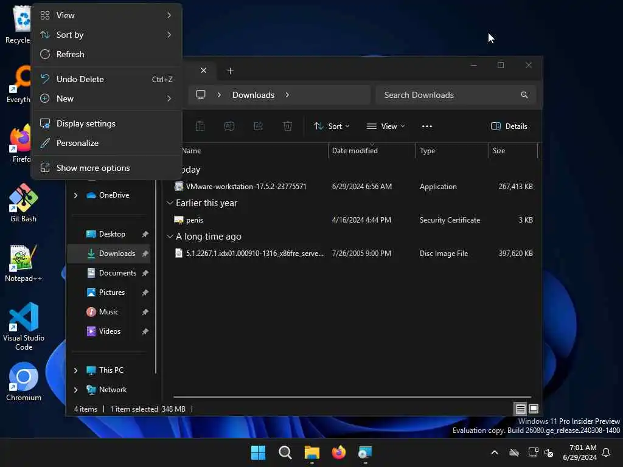Click the Delete trash icon
Screen dimensions: 623x467
(x=287, y=126)
